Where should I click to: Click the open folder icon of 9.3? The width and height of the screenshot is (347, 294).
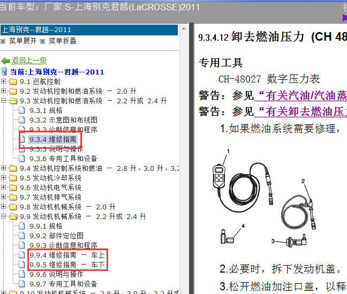13,101
